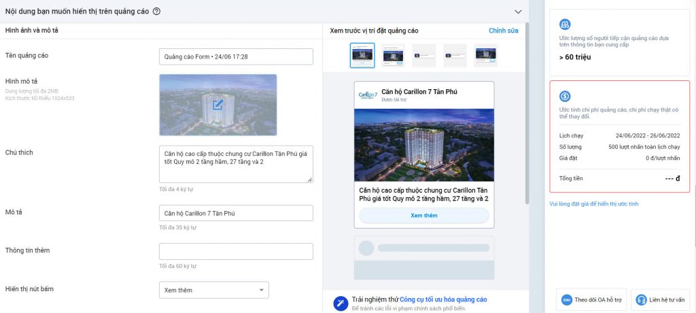Click 500 lượt nhấn toàn lịch chạy text

[644, 147]
